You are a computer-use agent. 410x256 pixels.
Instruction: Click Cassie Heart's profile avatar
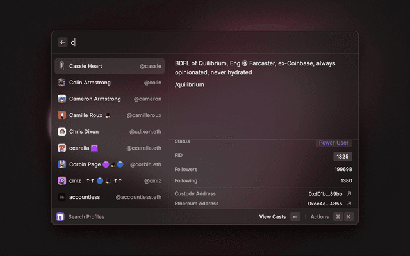click(x=61, y=66)
